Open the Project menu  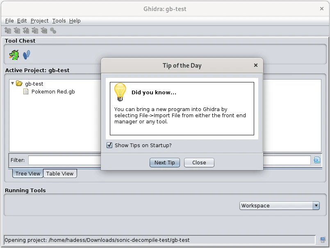(40, 21)
